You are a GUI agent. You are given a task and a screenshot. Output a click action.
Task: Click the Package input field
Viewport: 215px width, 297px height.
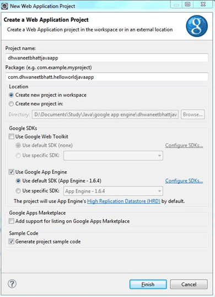[106, 77]
